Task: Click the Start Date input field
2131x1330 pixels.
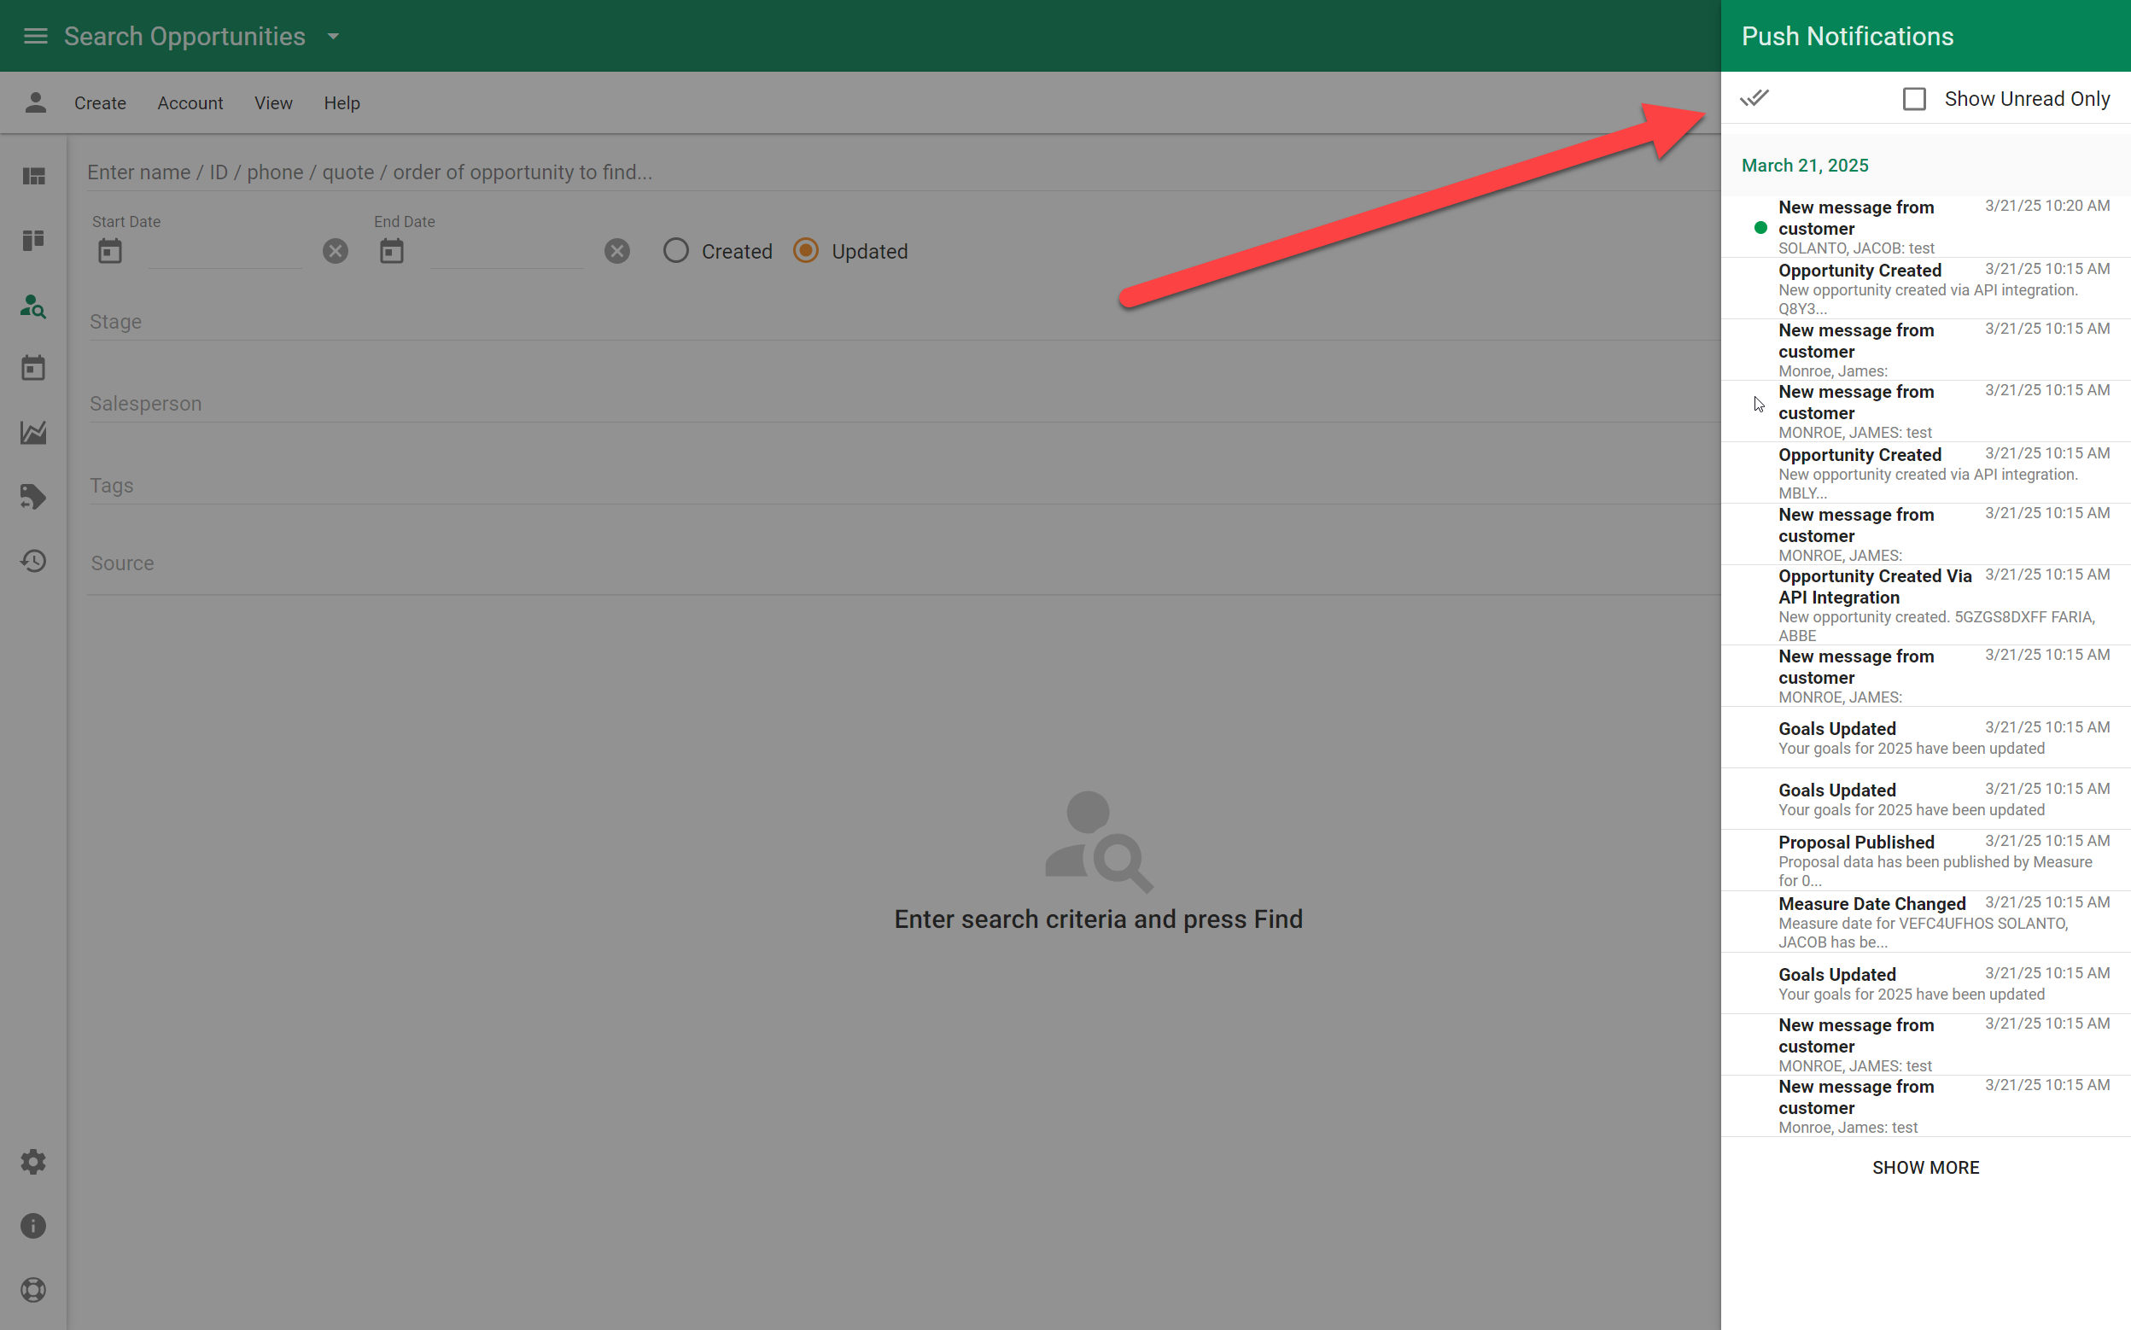Action: (x=225, y=253)
